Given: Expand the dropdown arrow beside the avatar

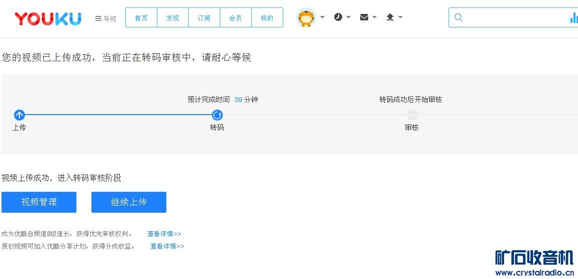Looking at the screenshot, I should click(x=322, y=17).
